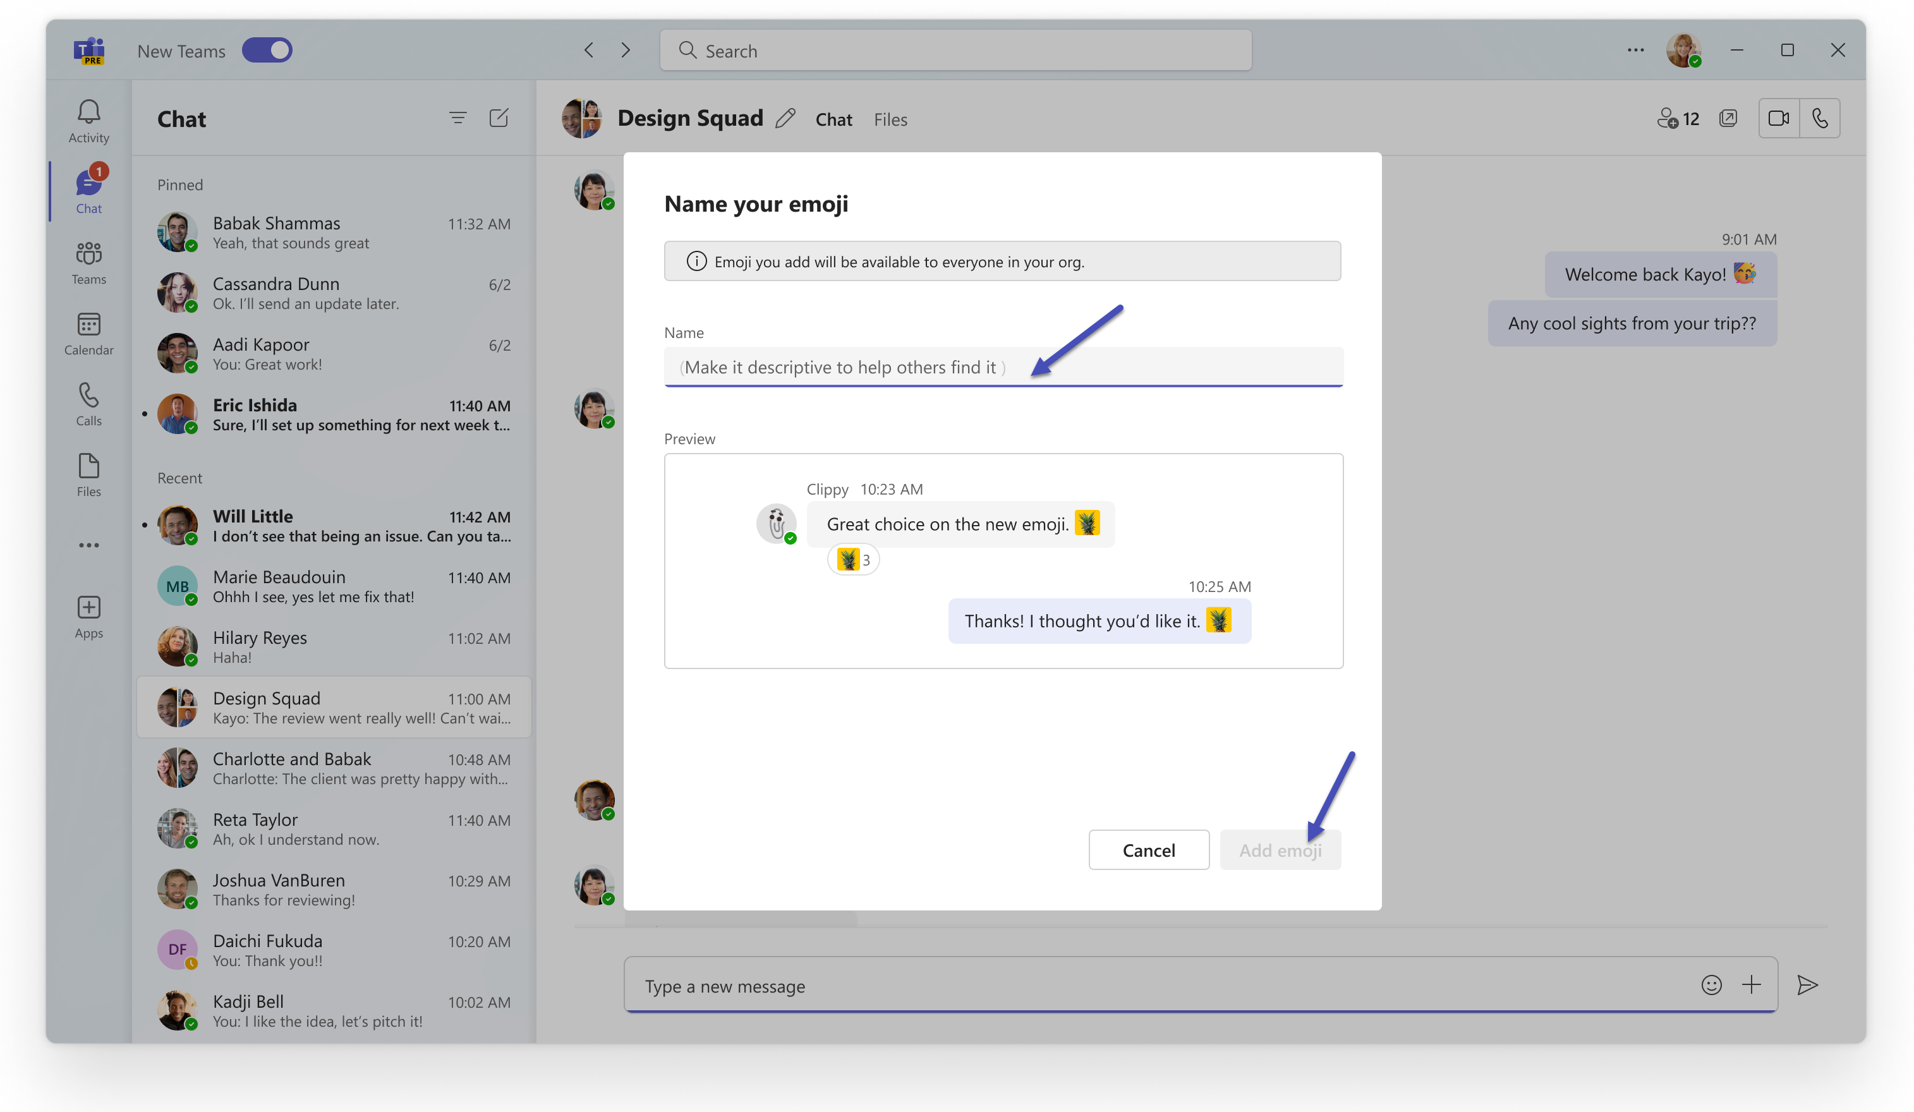1914x1112 pixels.
Task: Start a video call in Design Squad
Action: 1778,119
